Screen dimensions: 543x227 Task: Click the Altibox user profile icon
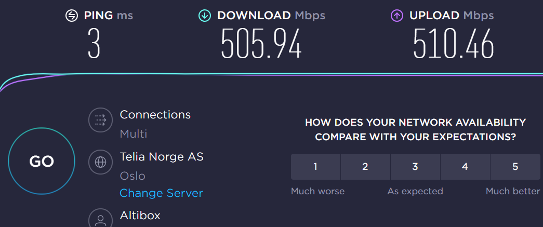(x=99, y=218)
